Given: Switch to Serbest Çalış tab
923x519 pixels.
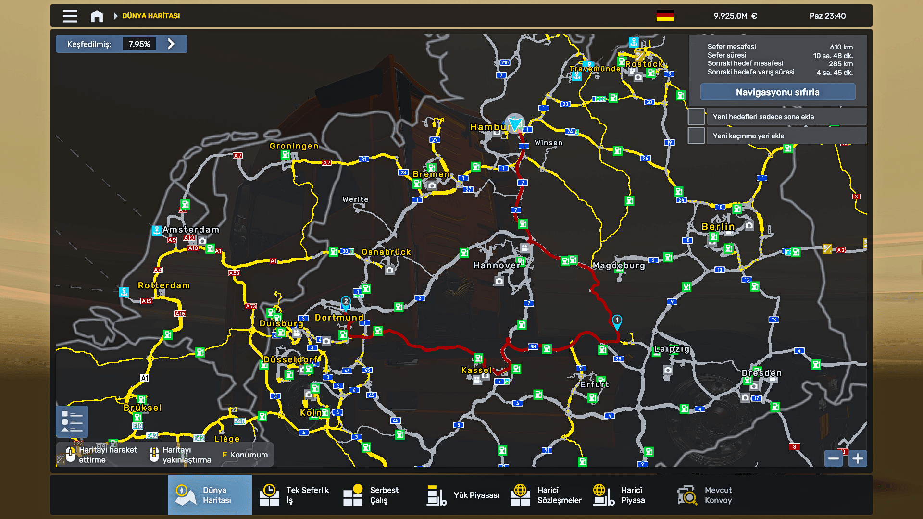Looking at the screenshot, I should [x=371, y=495].
